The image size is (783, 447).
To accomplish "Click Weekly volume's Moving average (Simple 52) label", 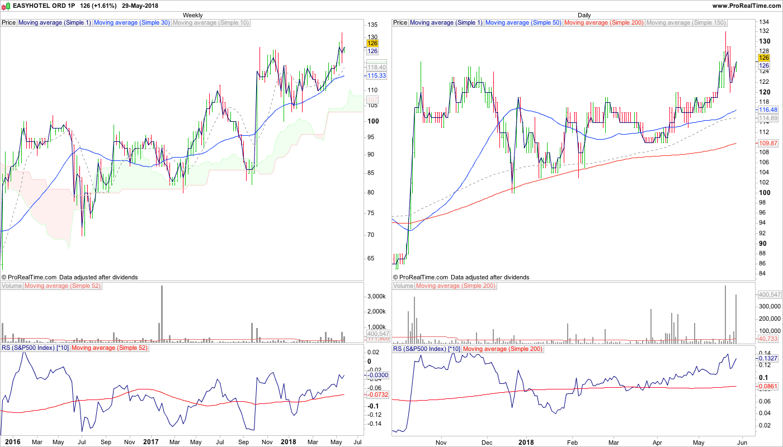I will 62,286.
